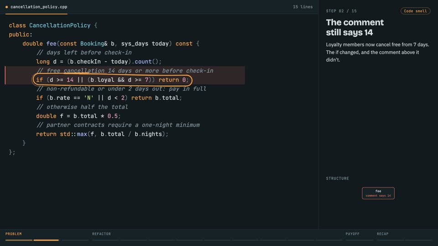
Task: Go to the final step segment under RECAP
Action: 418,240
